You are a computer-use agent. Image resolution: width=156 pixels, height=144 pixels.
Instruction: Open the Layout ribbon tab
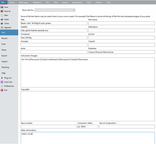[x=65, y=2]
